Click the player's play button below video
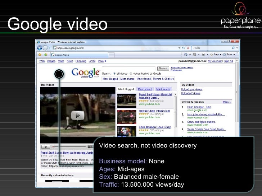Image resolution: width=262 pixels, height=196 pixels. click(46, 147)
